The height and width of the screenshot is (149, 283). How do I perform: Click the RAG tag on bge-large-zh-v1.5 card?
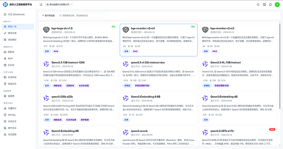point(56,51)
